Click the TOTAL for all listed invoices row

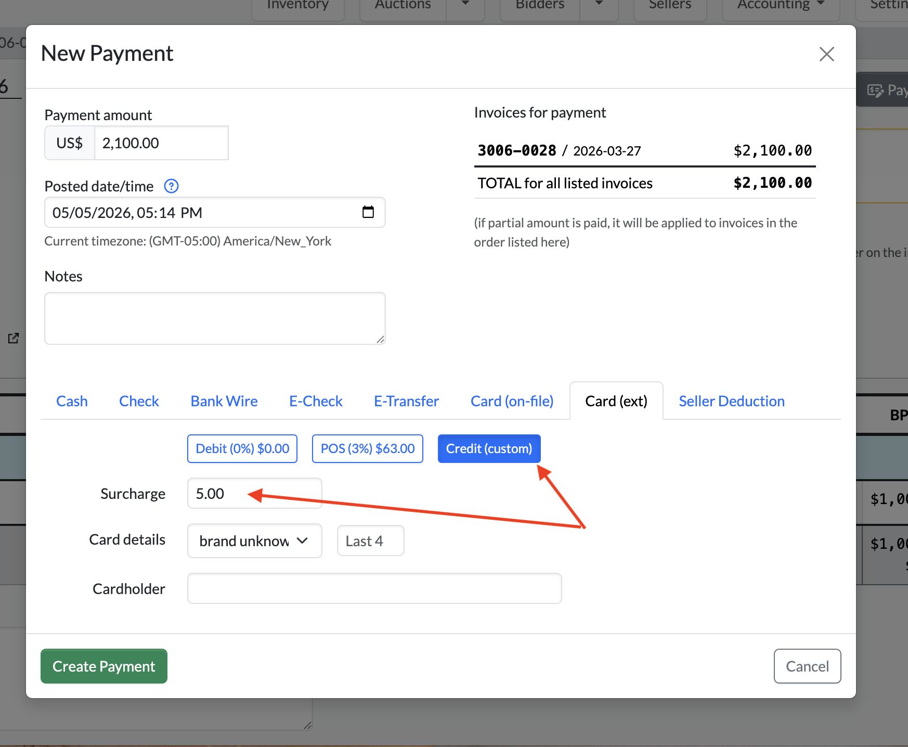(645, 183)
